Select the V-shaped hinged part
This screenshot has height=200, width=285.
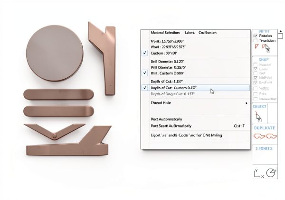[55, 132]
